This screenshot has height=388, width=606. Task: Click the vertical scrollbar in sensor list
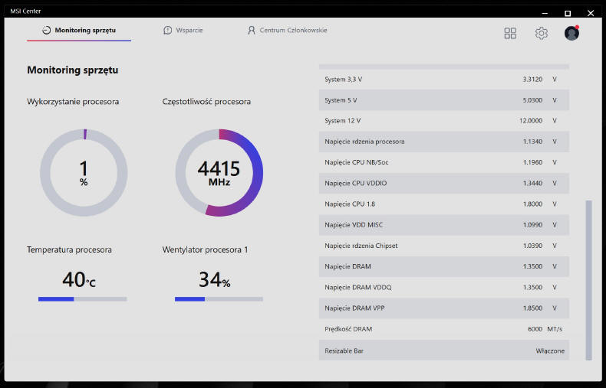(x=588, y=279)
